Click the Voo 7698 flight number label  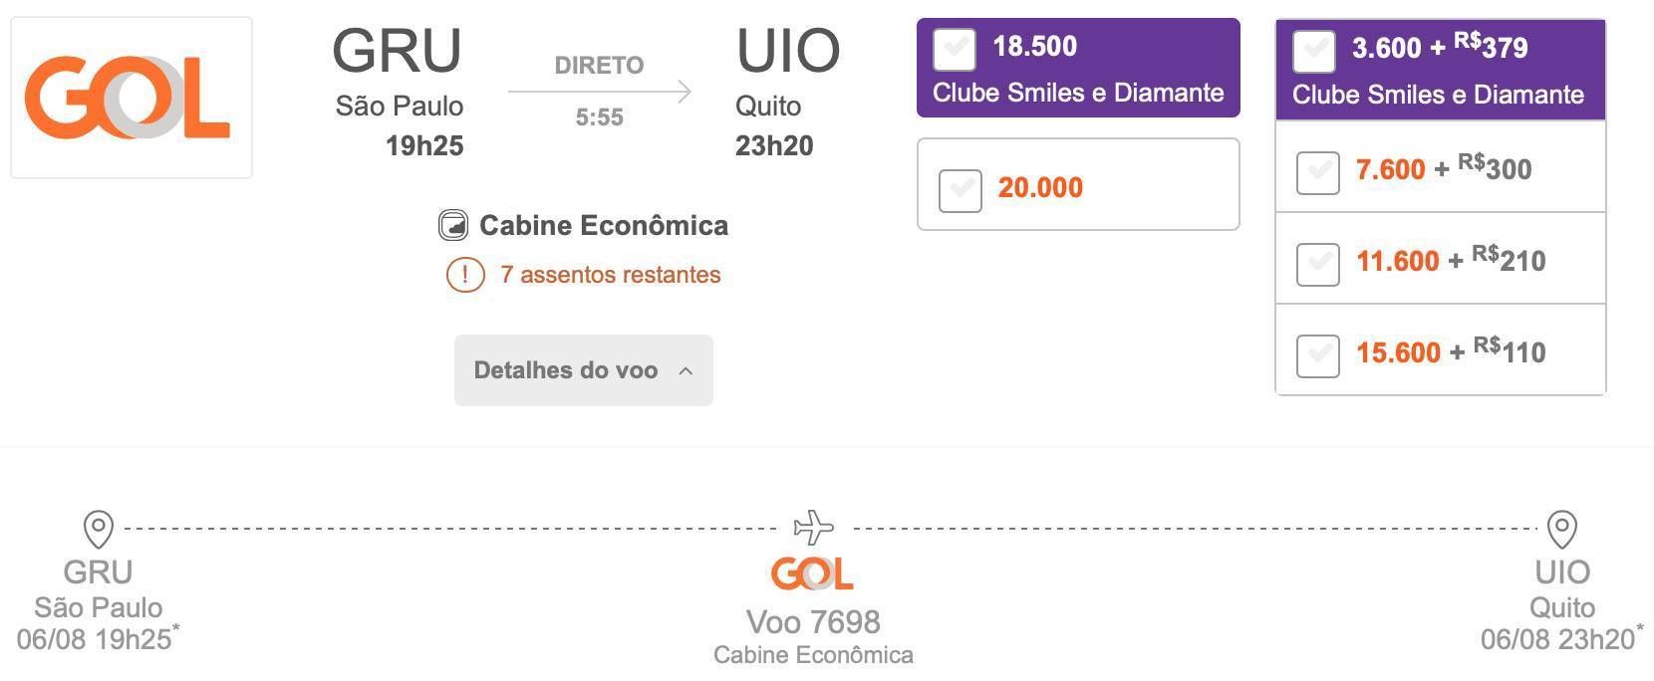tap(813, 622)
